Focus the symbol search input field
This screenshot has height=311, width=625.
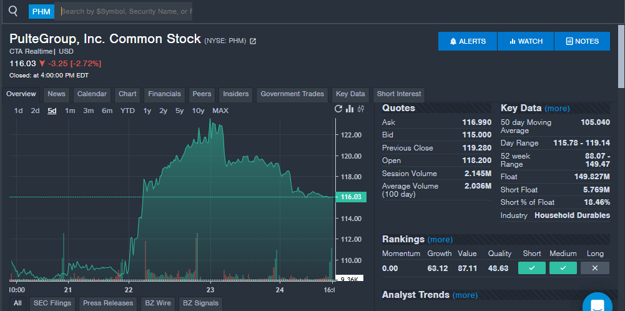(x=124, y=11)
